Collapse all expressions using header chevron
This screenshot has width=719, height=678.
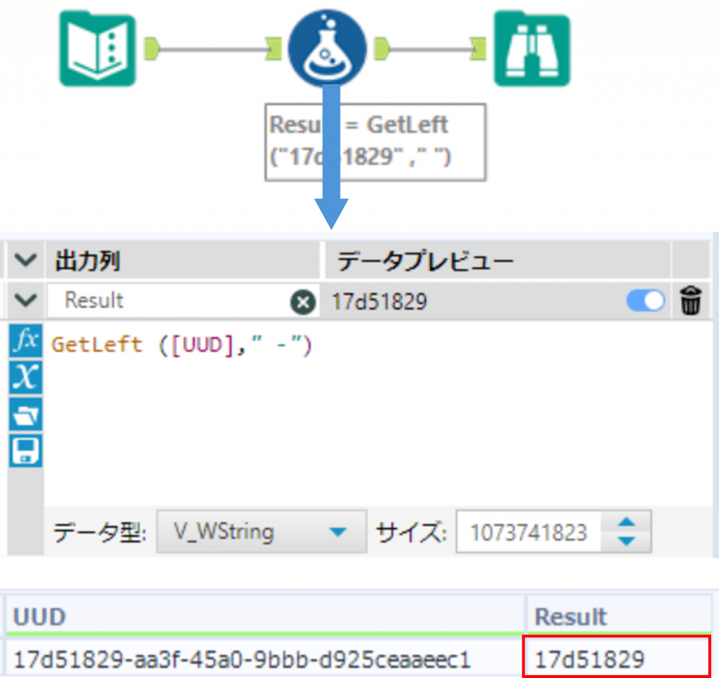coord(26,261)
